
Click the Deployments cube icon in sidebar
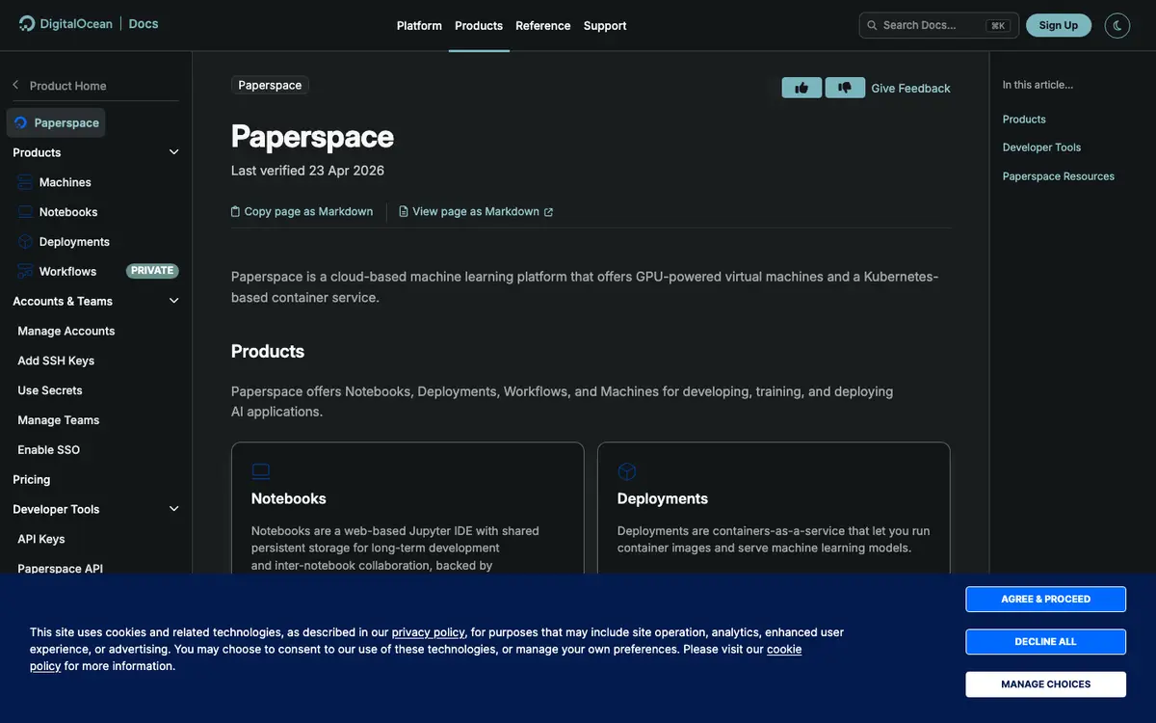(x=25, y=242)
